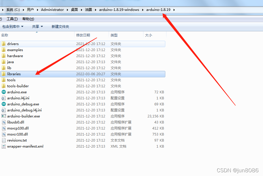This screenshot has height=176, width=263.
Task: Select the file name arduino.exe
Action: tap(17, 92)
